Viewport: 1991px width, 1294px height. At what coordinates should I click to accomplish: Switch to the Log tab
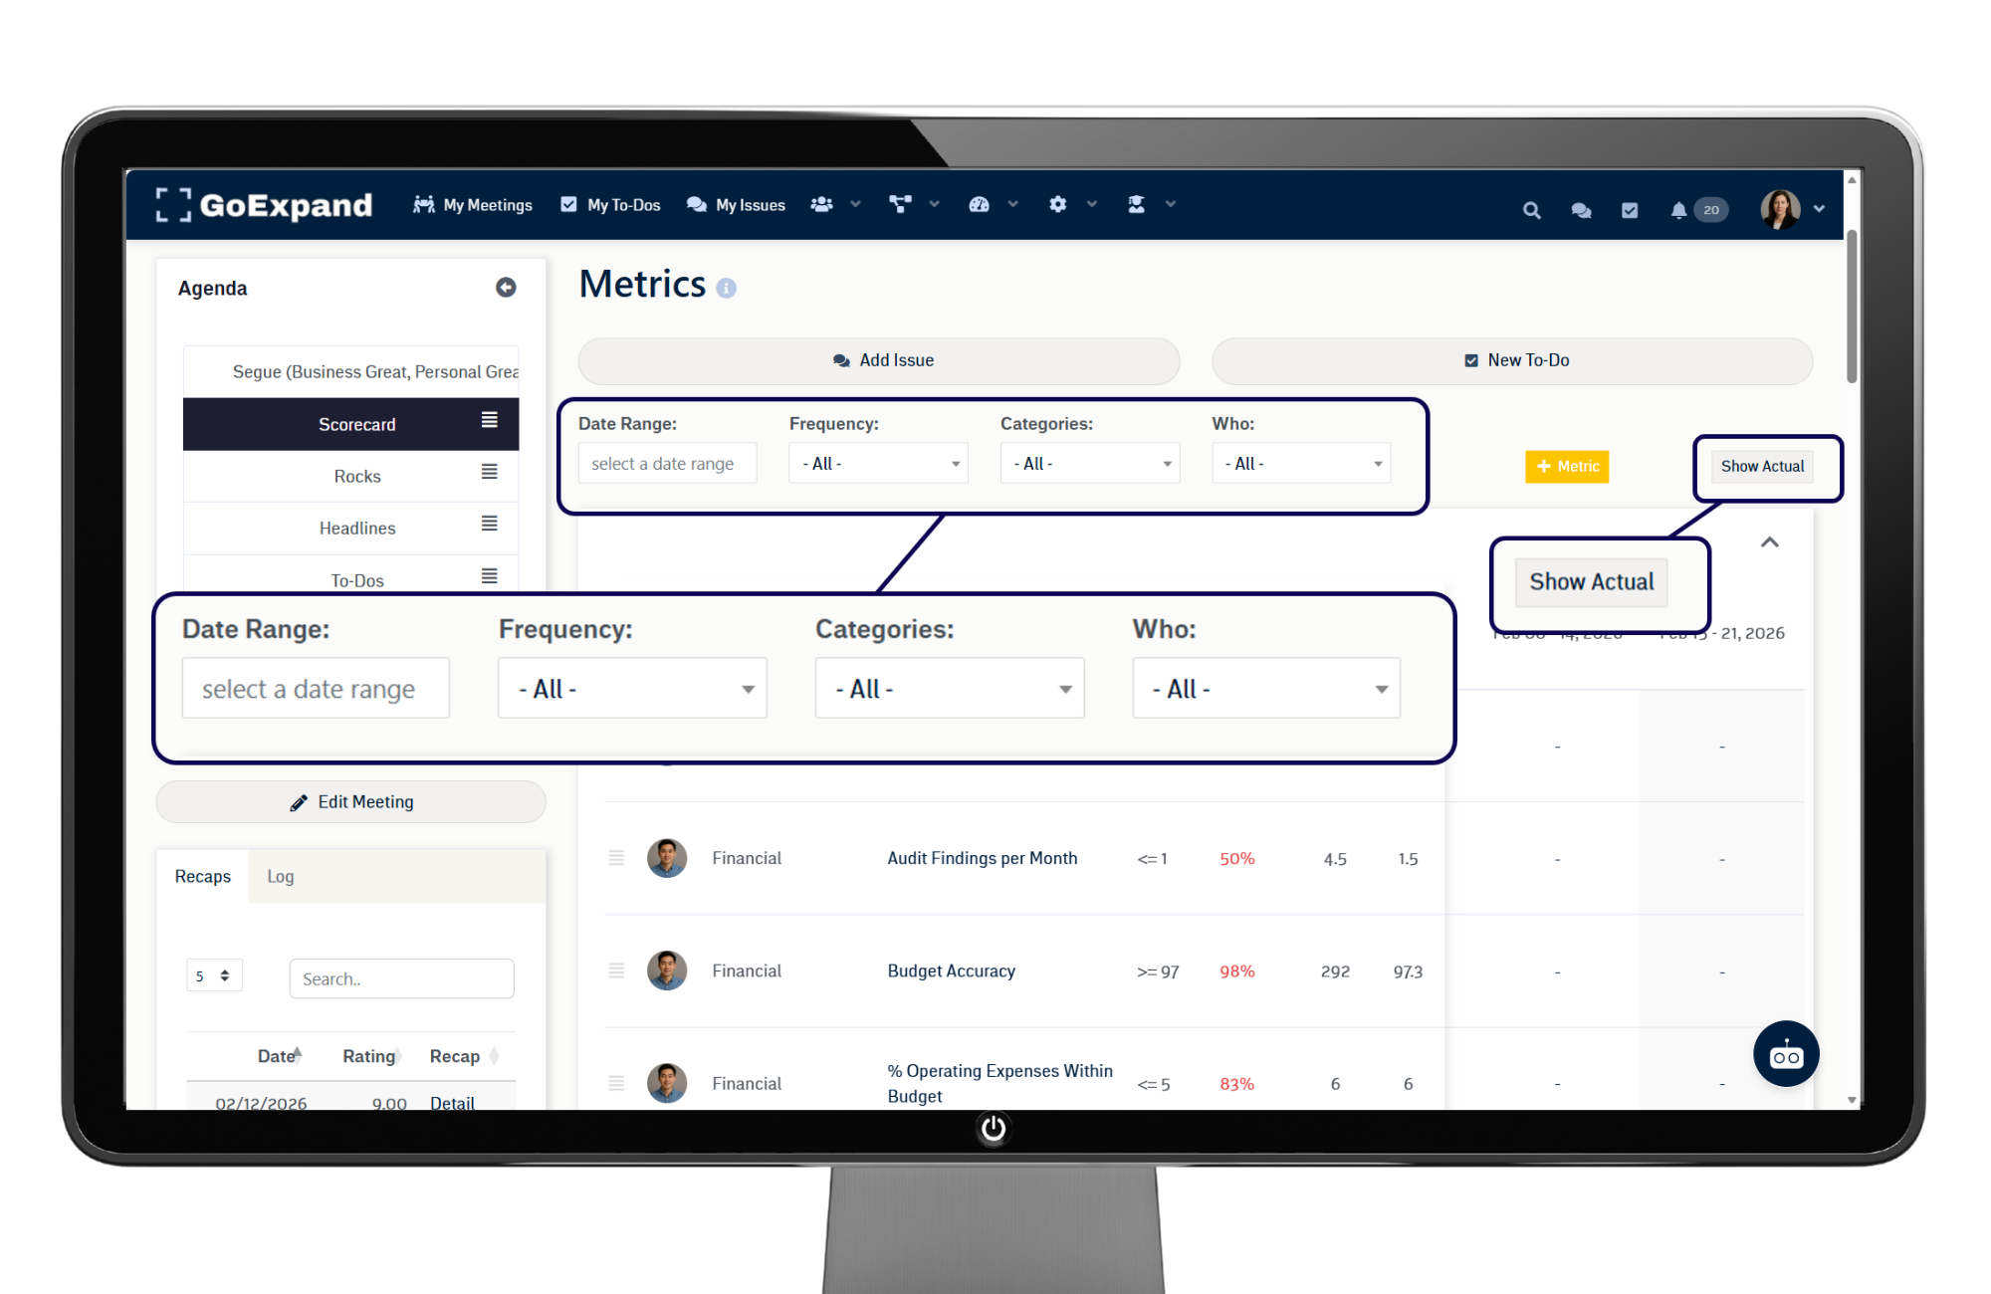point(280,877)
